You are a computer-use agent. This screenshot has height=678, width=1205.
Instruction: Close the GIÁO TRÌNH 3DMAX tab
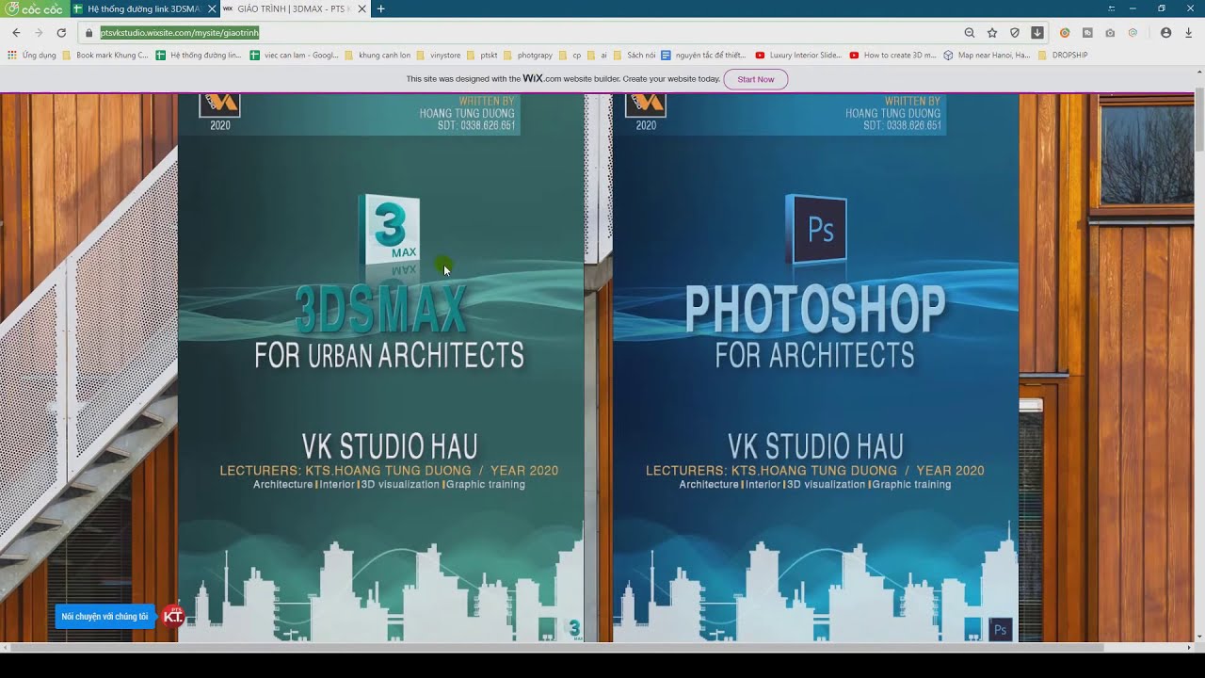click(x=361, y=8)
